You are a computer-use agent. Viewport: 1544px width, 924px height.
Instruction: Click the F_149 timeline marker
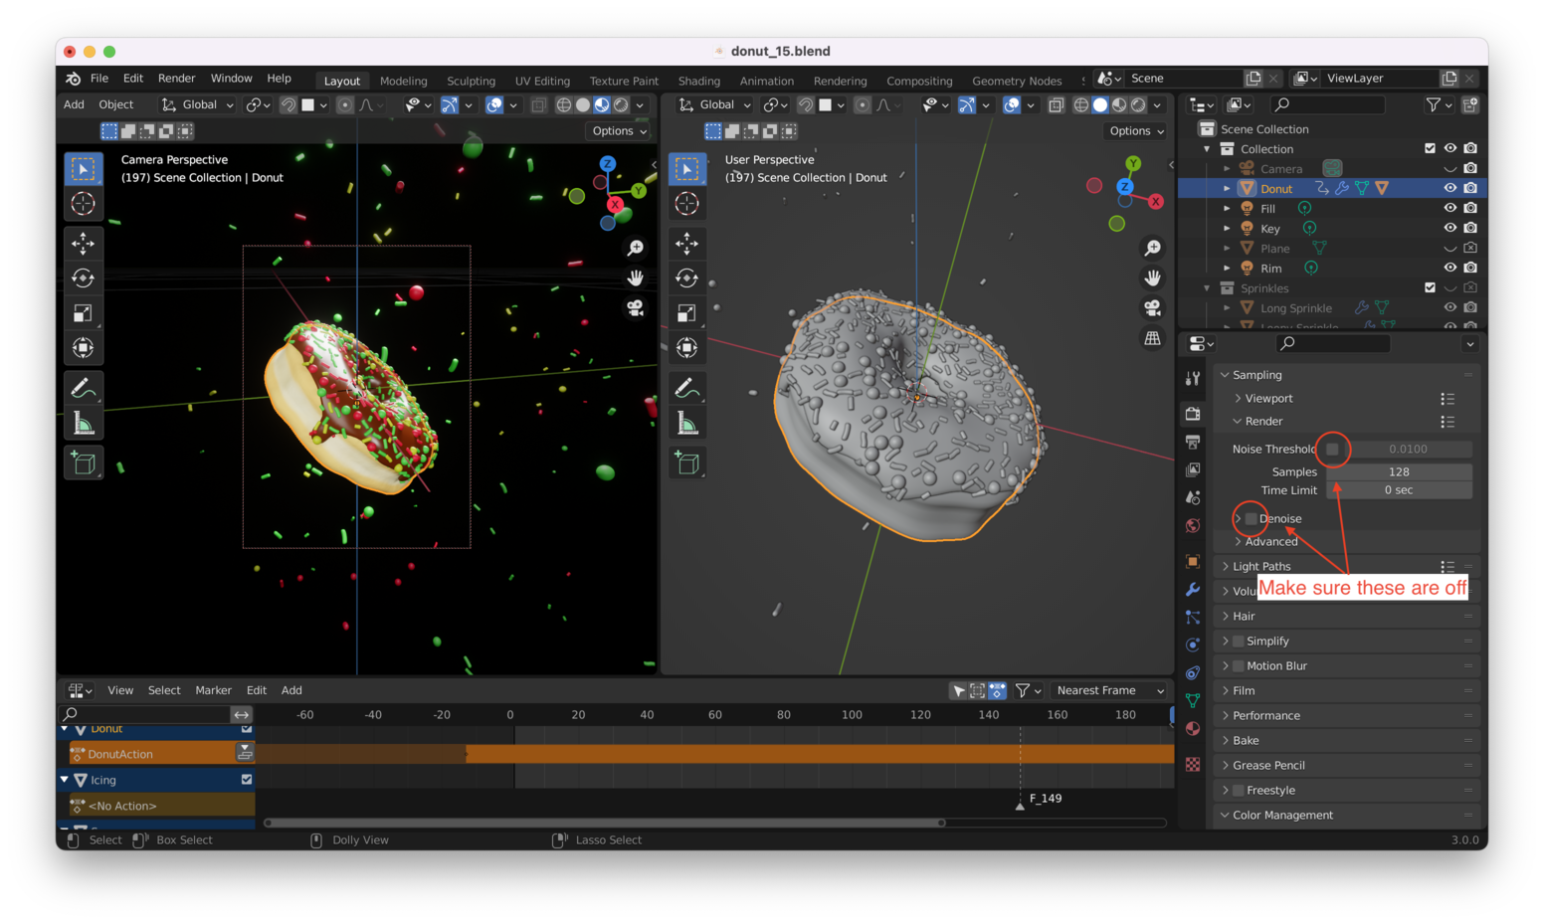coord(1020,804)
